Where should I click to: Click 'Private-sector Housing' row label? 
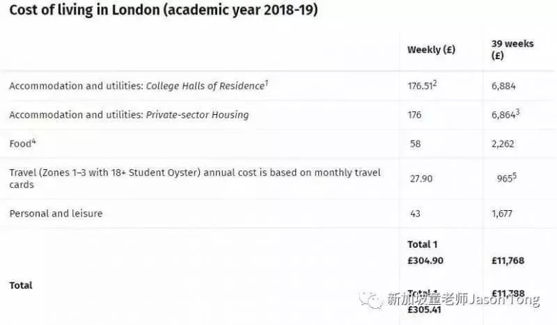pyautogui.click(x=129, y=115)
